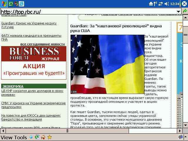
Task: Open Favorites with the star icon
Action: tap(49, 137)
